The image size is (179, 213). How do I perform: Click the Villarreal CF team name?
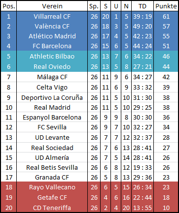[x=52, y=16]
